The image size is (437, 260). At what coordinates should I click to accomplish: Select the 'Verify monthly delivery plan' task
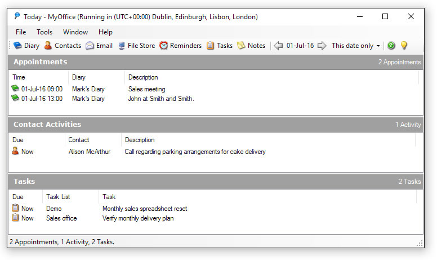[138, 218]
